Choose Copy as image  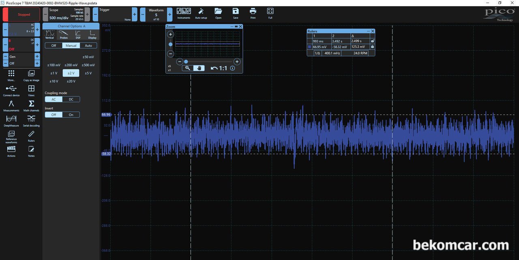(x=31, y=75)
